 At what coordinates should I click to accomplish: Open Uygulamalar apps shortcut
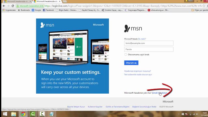9,10
